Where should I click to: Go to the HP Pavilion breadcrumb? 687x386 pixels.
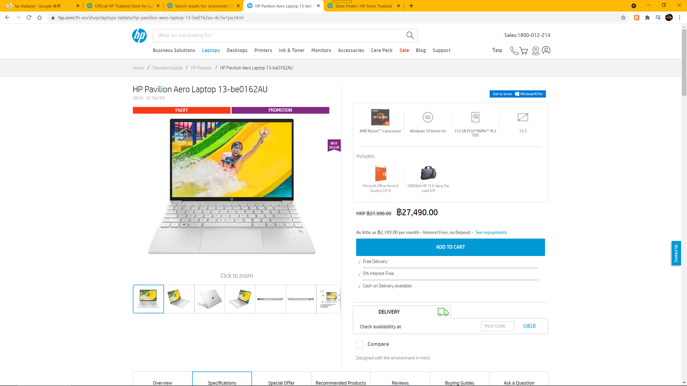(x=201, y=68)
